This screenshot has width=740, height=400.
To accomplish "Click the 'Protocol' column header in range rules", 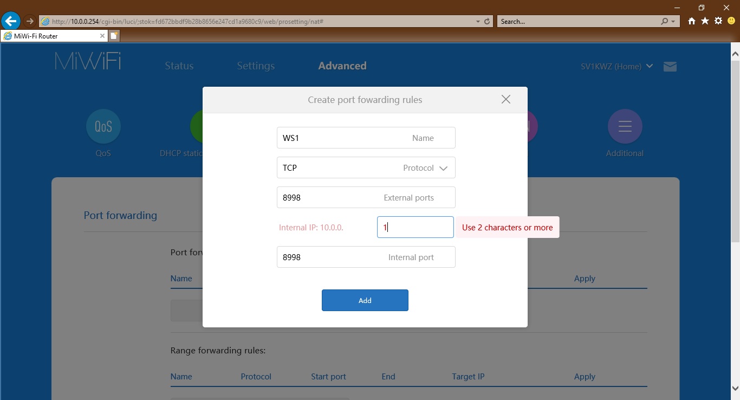I will pos(256,376).
